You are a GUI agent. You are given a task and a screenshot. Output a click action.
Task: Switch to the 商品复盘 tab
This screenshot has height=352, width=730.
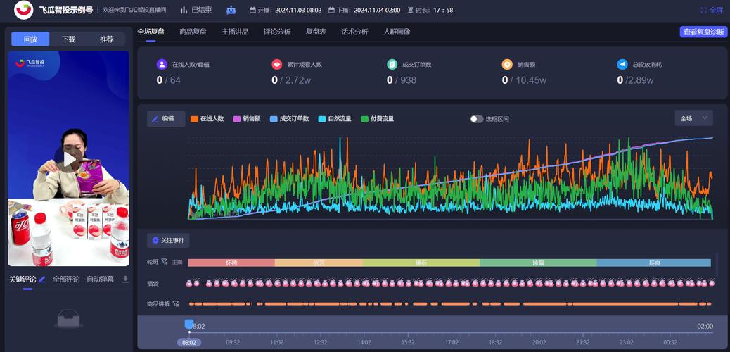pyautogui.click(x=193, y=32)
